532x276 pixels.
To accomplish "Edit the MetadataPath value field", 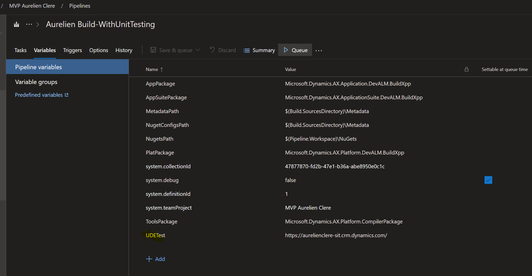I will click(327, 111).
